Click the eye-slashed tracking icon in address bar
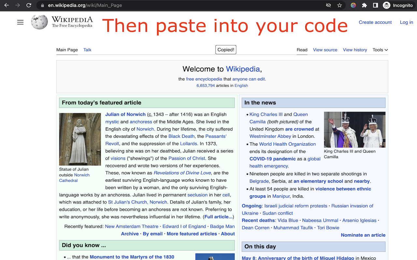Viewport: 417px width, 260px height. [x=328, y=5]
